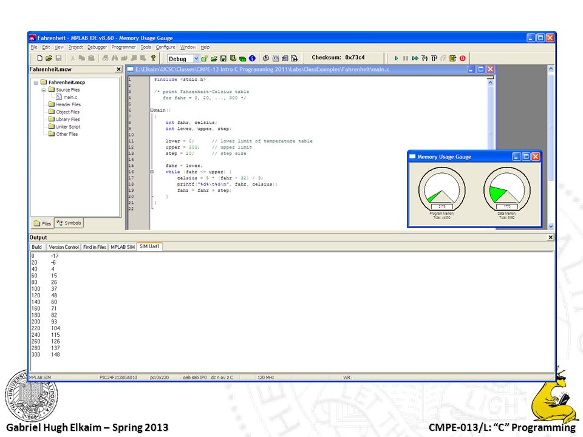
Task: Click the Cut scissors toolbar icon
Action: [x=72, y=58]
